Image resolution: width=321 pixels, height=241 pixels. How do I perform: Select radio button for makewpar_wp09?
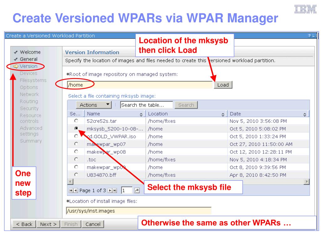coord(76,167)
